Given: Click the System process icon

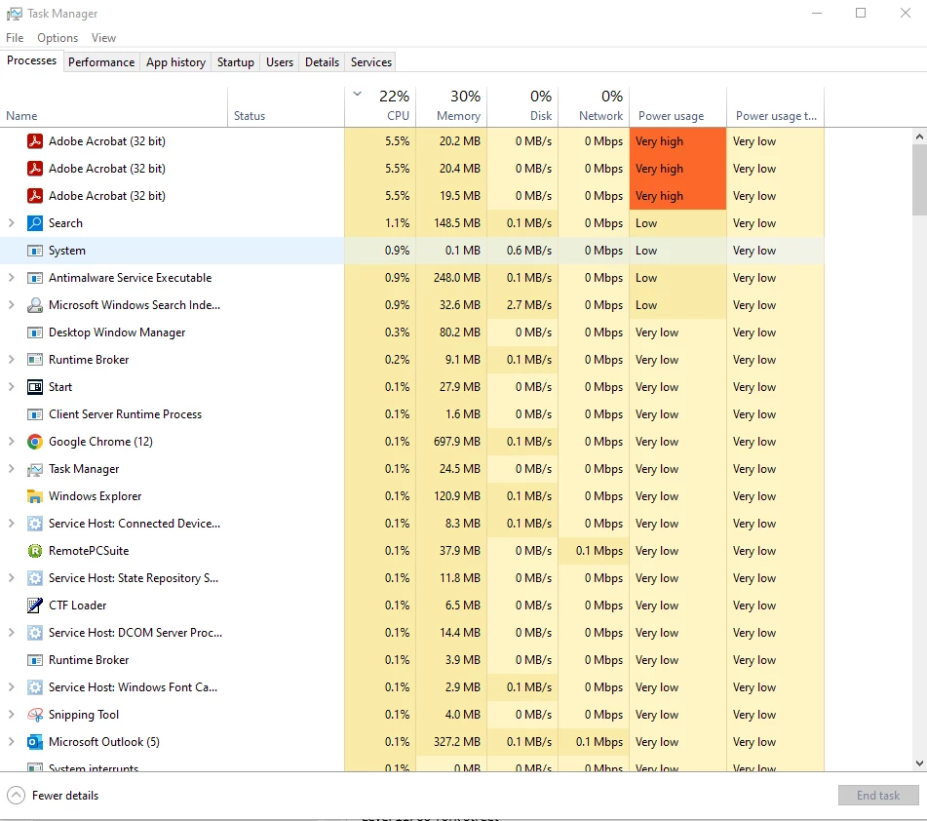Looking at the screenshot, I should coord(35,251).
